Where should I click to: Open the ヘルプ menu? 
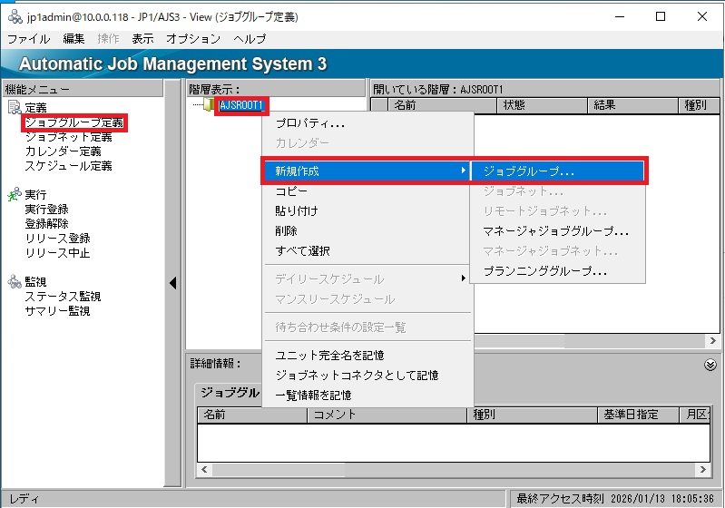click(250, 39)
